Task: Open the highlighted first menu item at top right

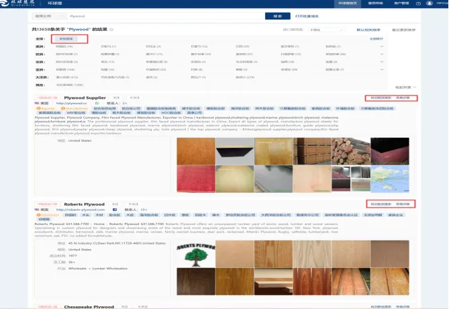Action: coord(348,3)
